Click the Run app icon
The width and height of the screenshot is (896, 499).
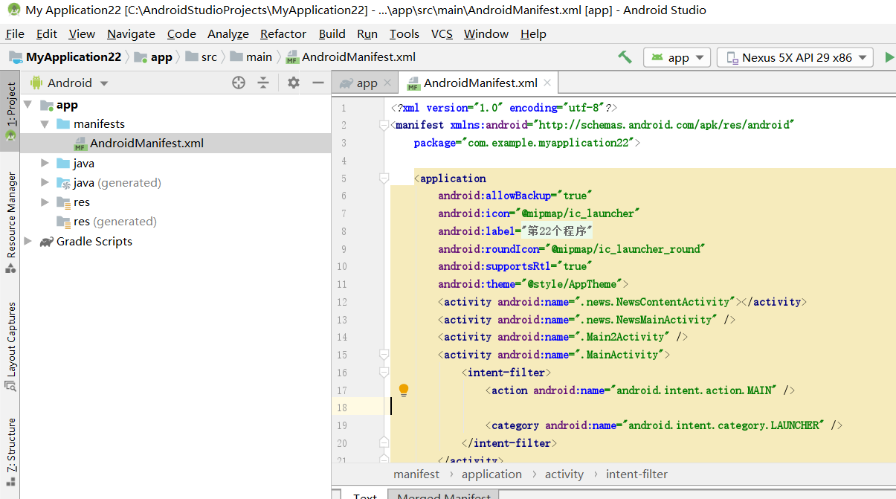click(x=889, y=57)
